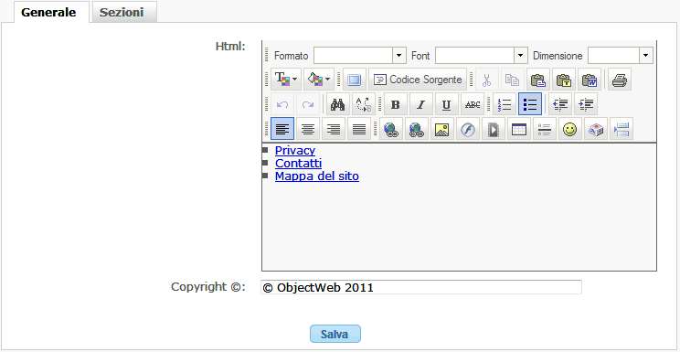The height and width of the screenshot is (352, 680).
Task: Open the Formato dropdown
Action: [360, 56]
